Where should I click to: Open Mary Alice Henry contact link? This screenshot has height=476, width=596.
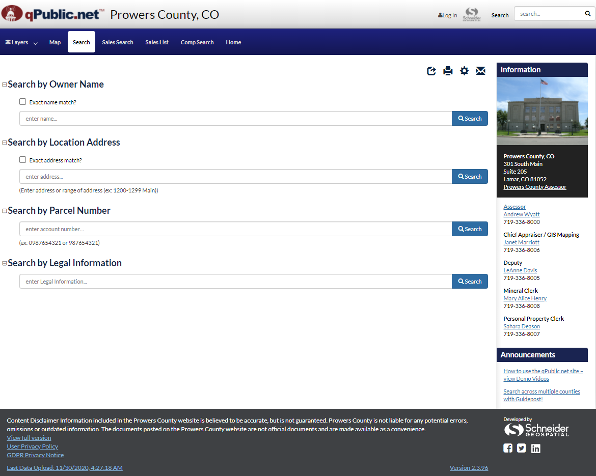pyautogui.click(x=525, y=299)
